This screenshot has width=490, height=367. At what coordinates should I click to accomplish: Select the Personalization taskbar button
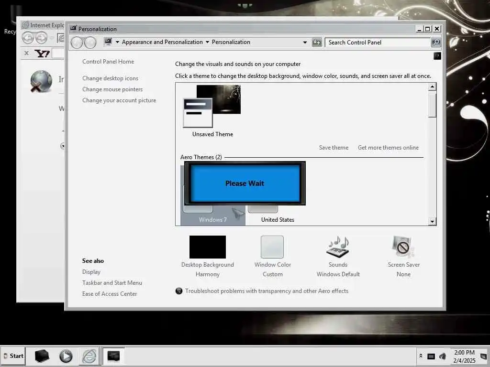click(113, 356)
